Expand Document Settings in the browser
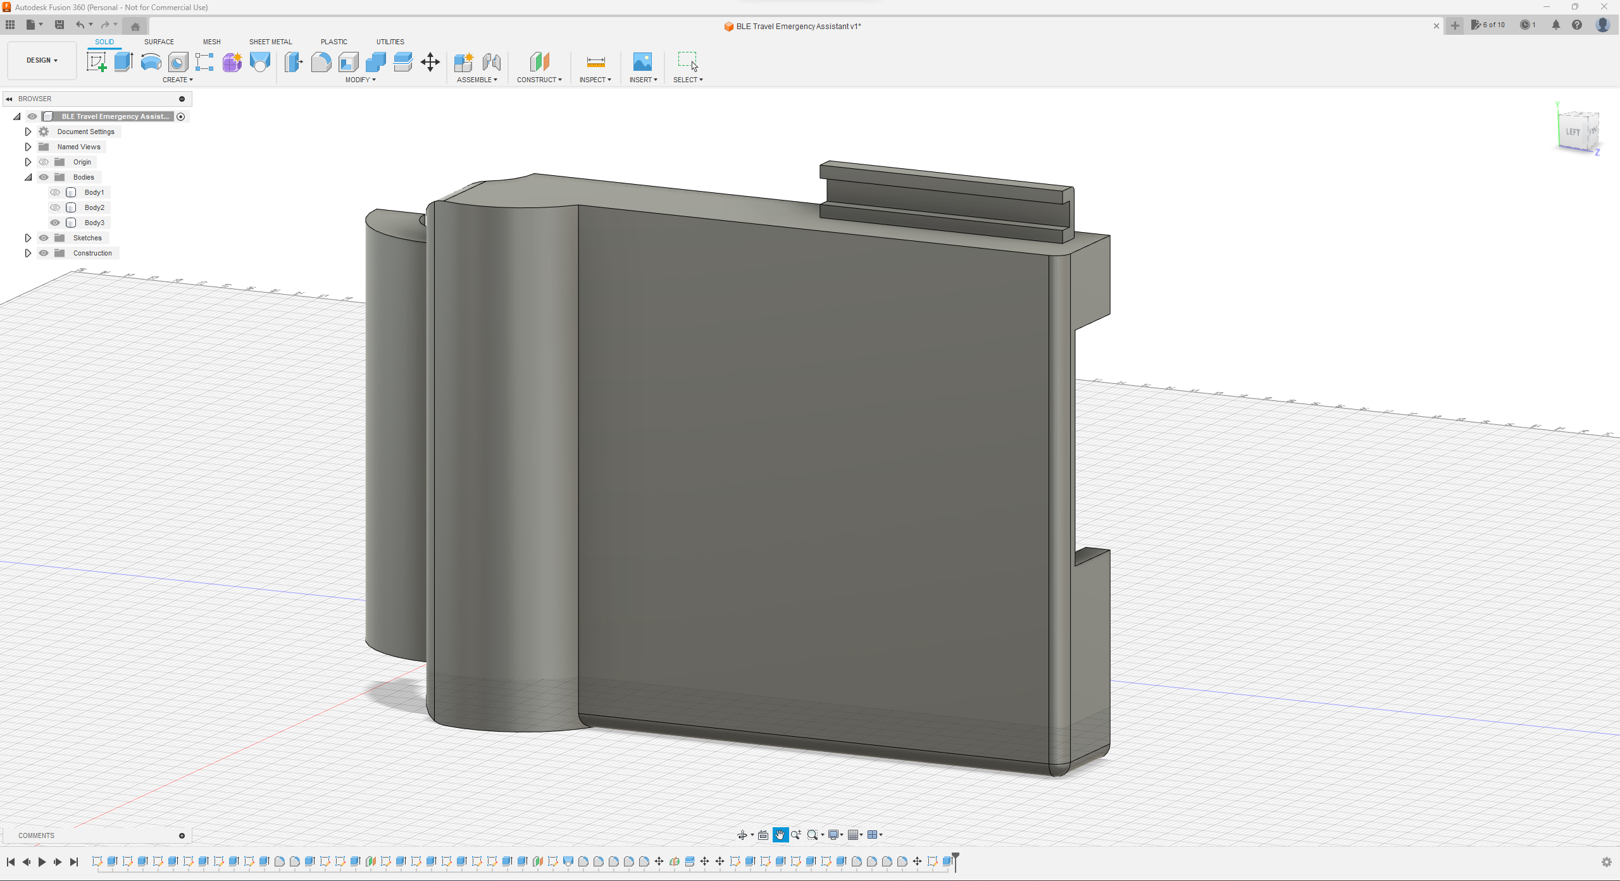 click(28, 131)
